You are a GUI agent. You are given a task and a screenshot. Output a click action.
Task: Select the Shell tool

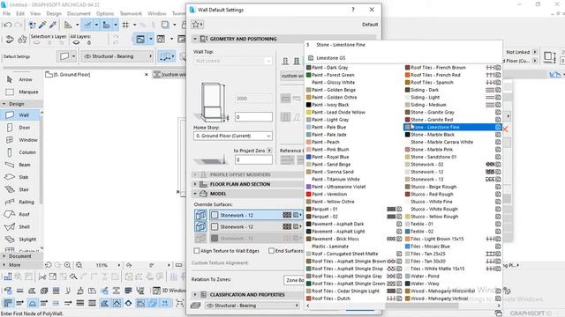(20, 227)
